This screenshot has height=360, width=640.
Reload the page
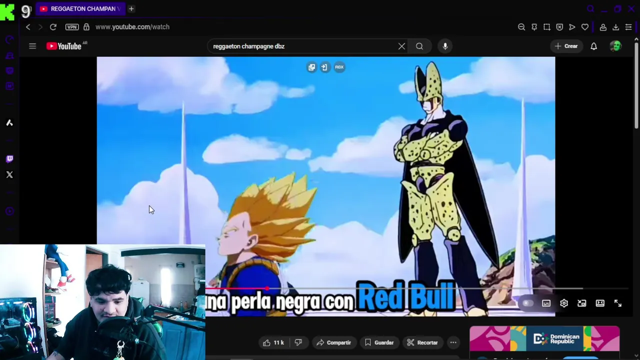coord(53,27)
